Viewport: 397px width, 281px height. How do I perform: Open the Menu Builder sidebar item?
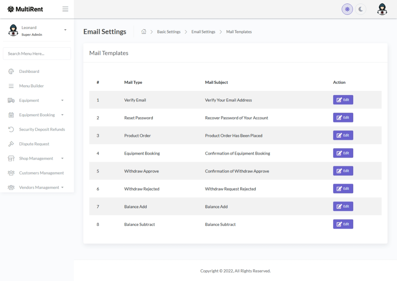[31, 86]
